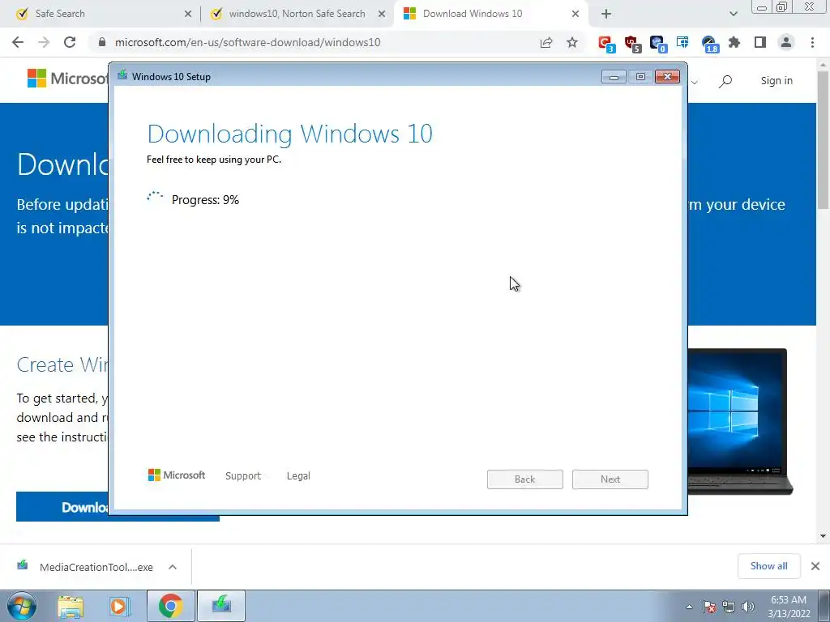This screenshot has height=622, width=830.
Task: Open the Chrome profile avatar
Action: (786, 42)
